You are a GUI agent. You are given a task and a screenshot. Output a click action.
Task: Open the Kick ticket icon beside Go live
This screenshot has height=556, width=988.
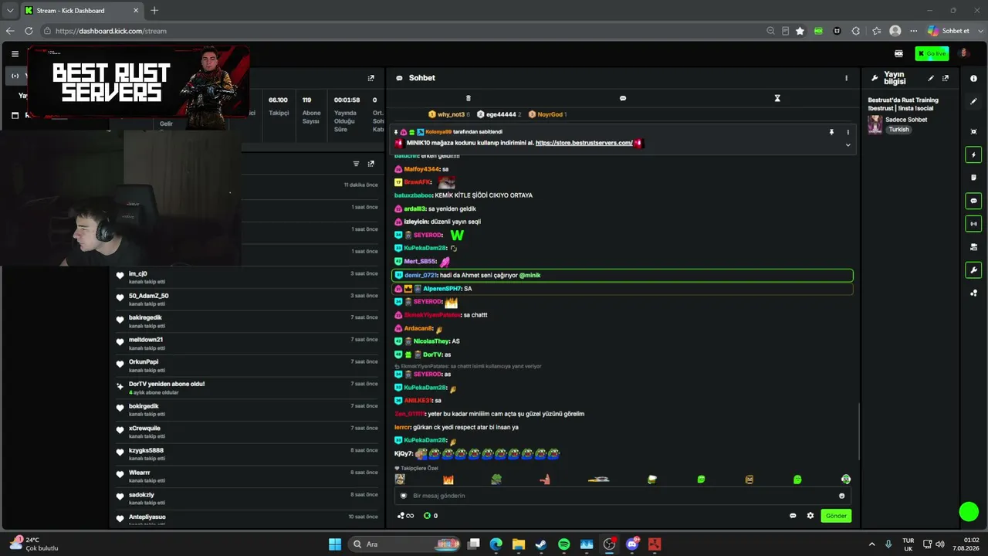click(898, 53)
